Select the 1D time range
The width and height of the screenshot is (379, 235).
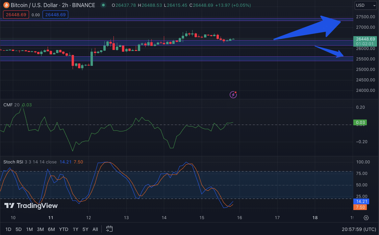pos(8,229)
